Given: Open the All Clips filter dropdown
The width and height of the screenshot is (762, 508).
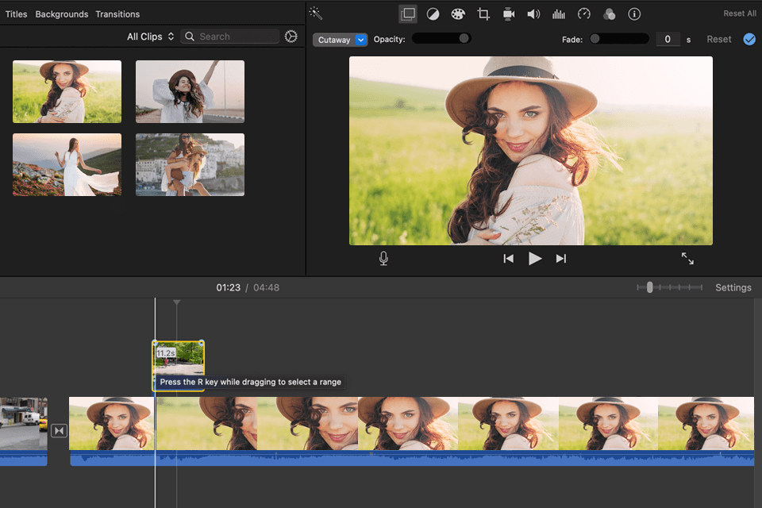Looking at the screenshot, I should [x=150, y=37].
